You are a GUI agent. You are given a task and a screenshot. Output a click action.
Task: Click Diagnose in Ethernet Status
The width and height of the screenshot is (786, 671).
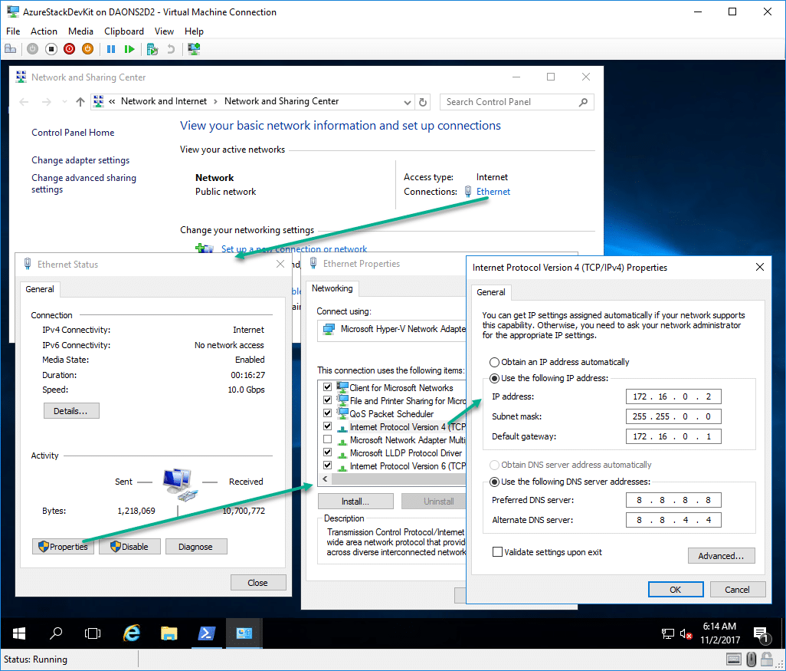[x=195, y=547]
